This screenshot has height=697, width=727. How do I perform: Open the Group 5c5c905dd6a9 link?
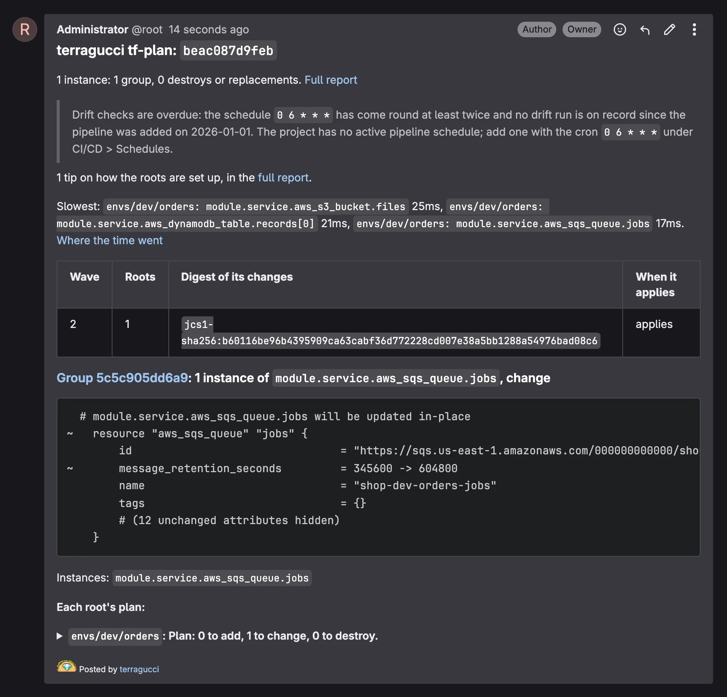pos(122,378)
